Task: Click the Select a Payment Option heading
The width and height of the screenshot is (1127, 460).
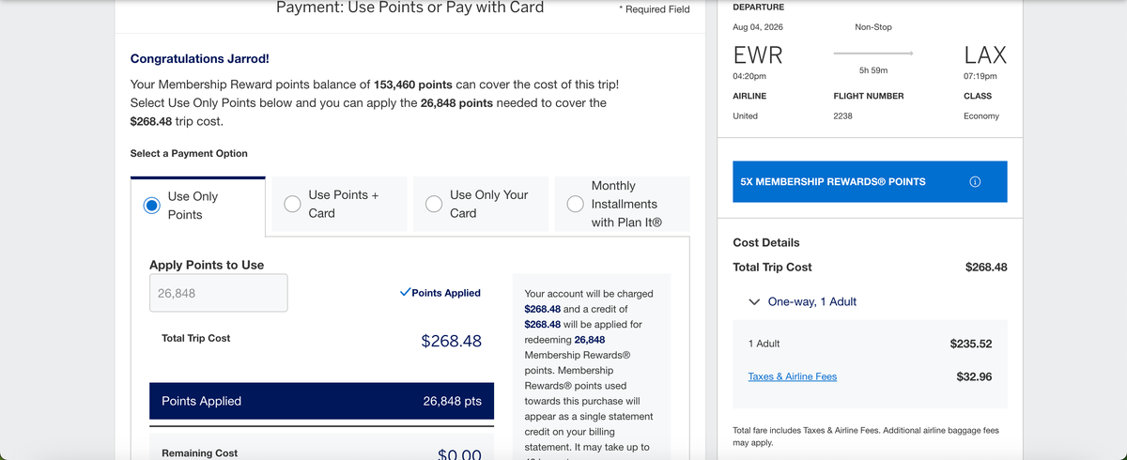Action: 189,153
